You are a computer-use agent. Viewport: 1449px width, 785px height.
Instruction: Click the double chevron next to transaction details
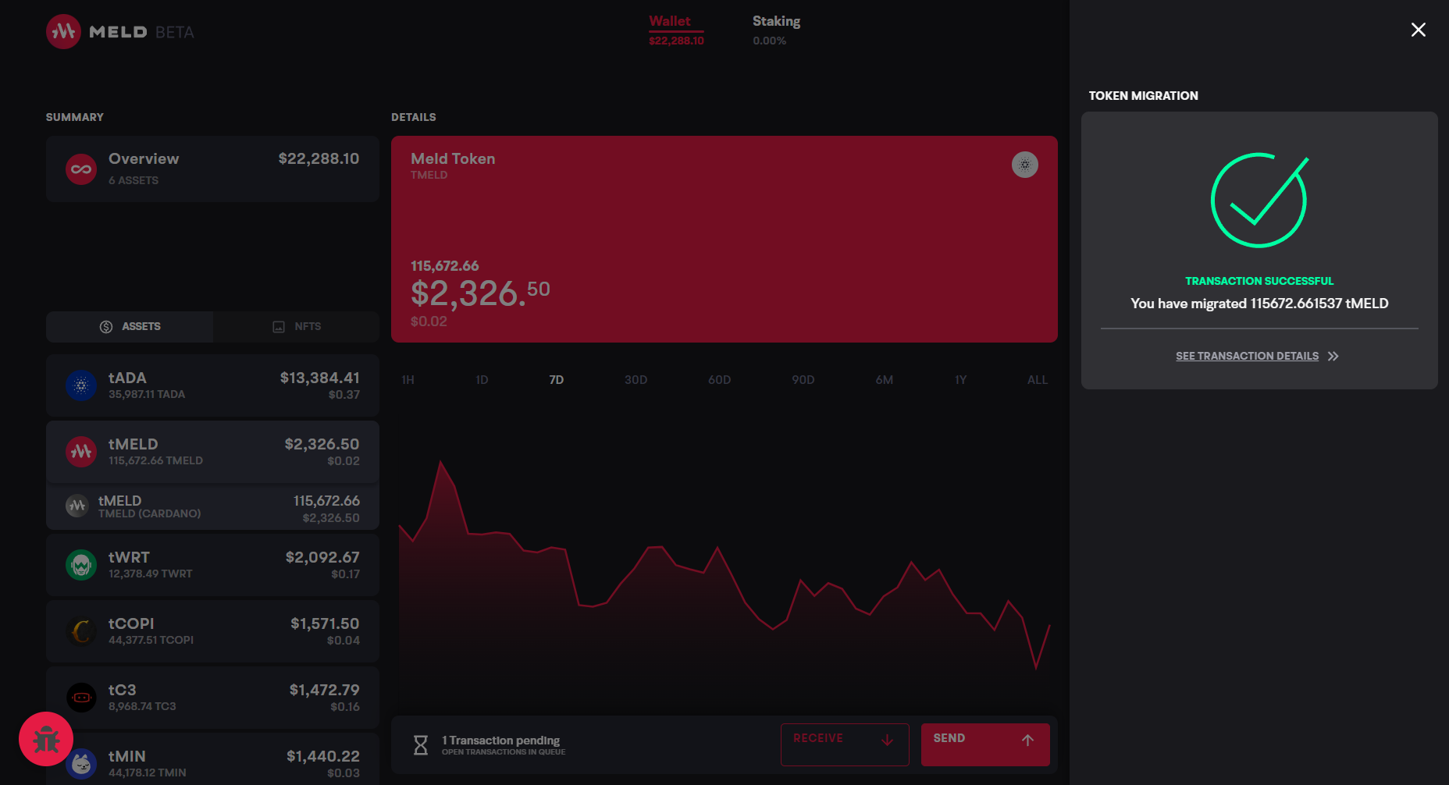point(1333,356)
